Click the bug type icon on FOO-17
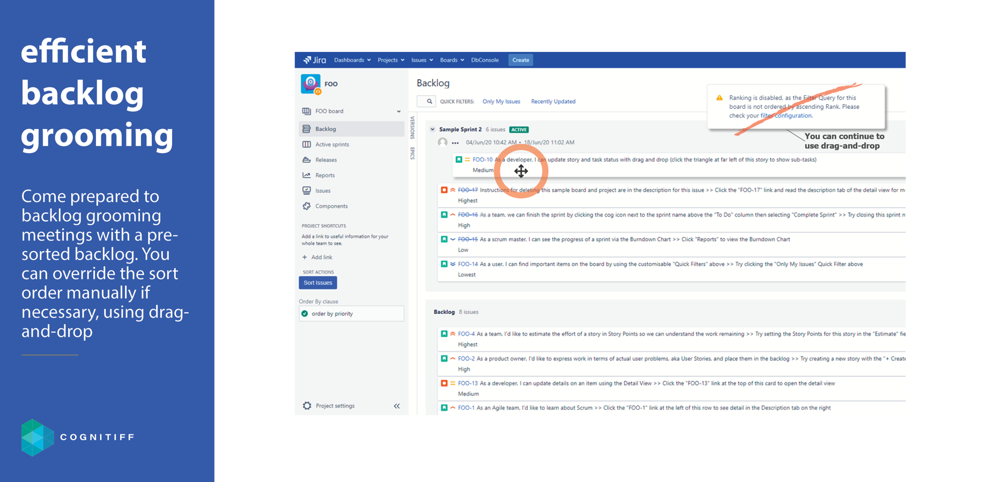This screenshot has height=482, width=986. [x=444, y=190]
